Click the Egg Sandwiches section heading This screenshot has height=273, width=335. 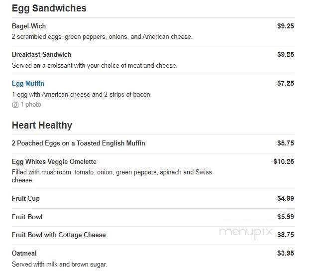49,8
